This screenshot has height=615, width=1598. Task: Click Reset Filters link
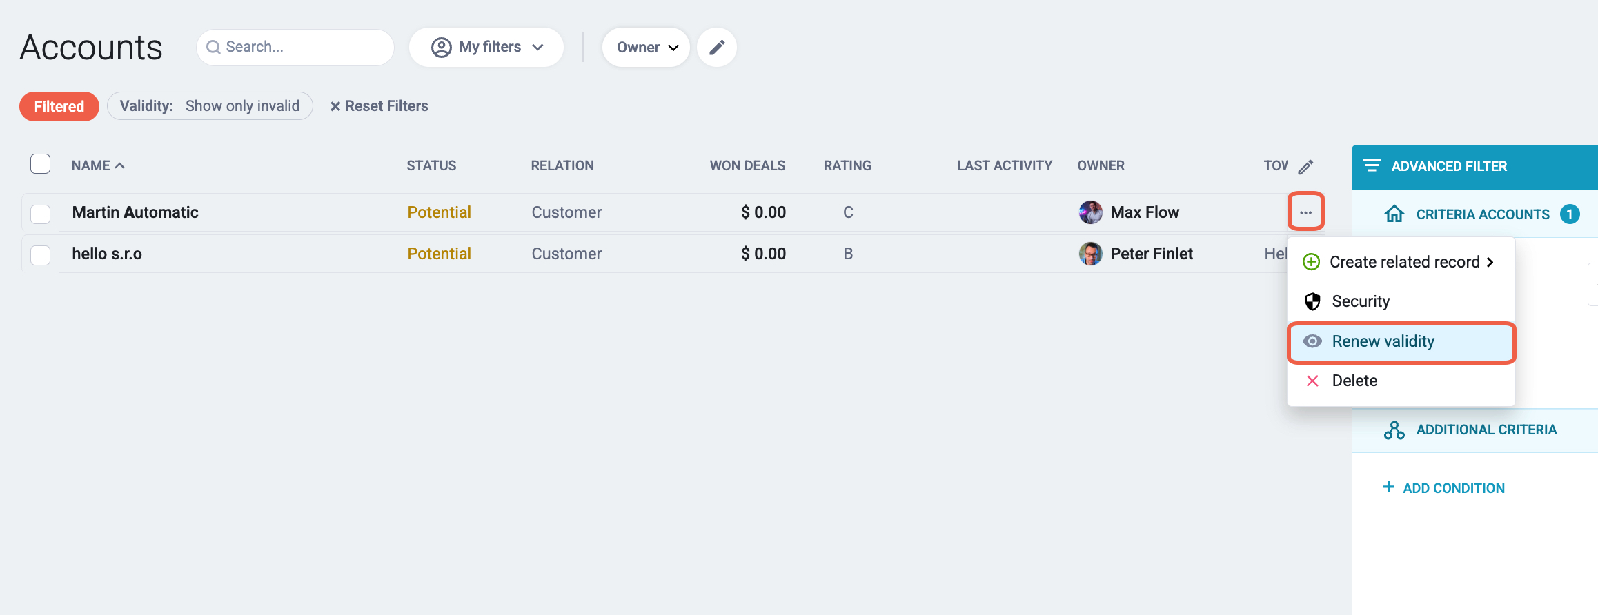[379, 106]
